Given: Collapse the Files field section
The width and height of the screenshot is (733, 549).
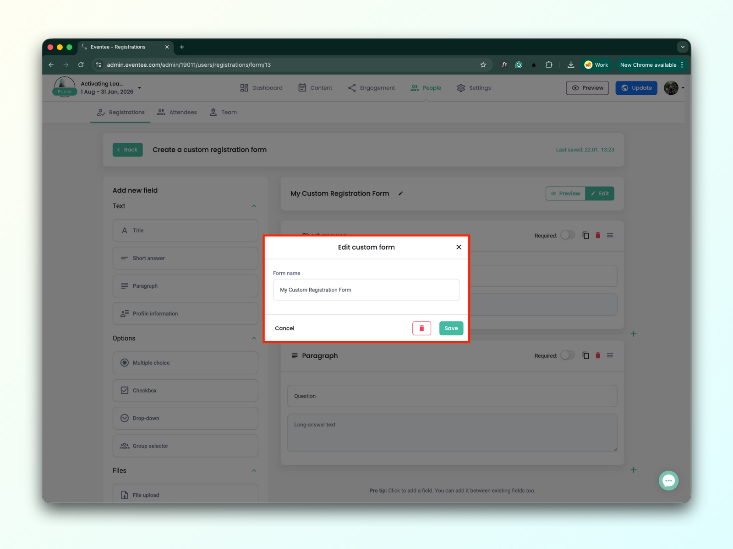Looking at the screenshot, I should click(254, 470).
